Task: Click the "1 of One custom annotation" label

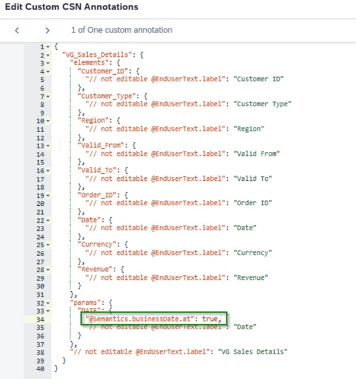Action: point(121,30)
